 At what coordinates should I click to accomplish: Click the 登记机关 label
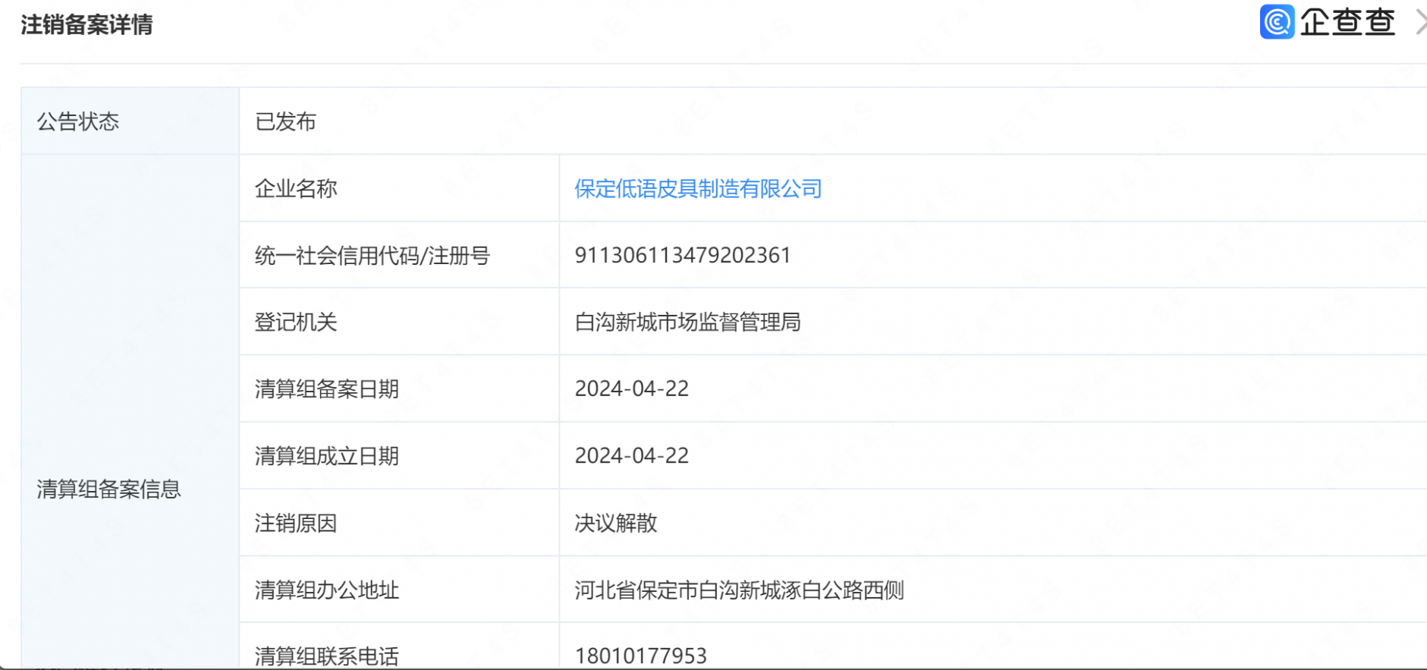coord(296,322)
